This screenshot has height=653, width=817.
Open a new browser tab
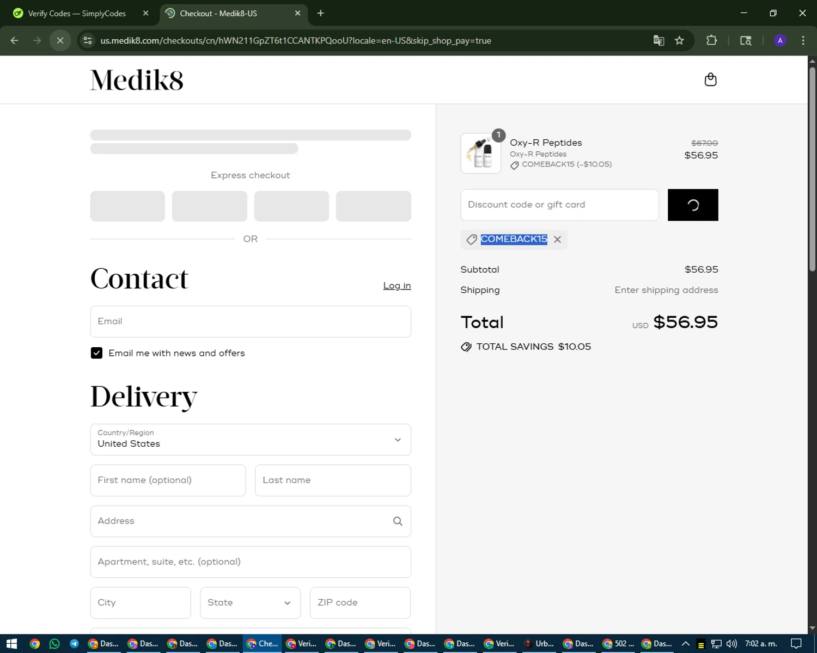point(320,13)
